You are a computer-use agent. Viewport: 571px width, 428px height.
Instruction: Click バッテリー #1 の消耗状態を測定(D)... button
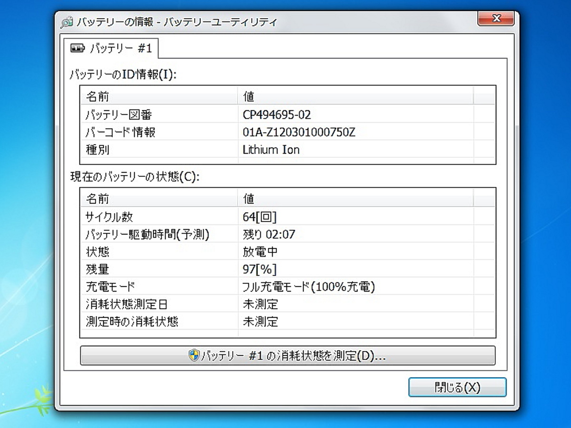pos(287,355)
